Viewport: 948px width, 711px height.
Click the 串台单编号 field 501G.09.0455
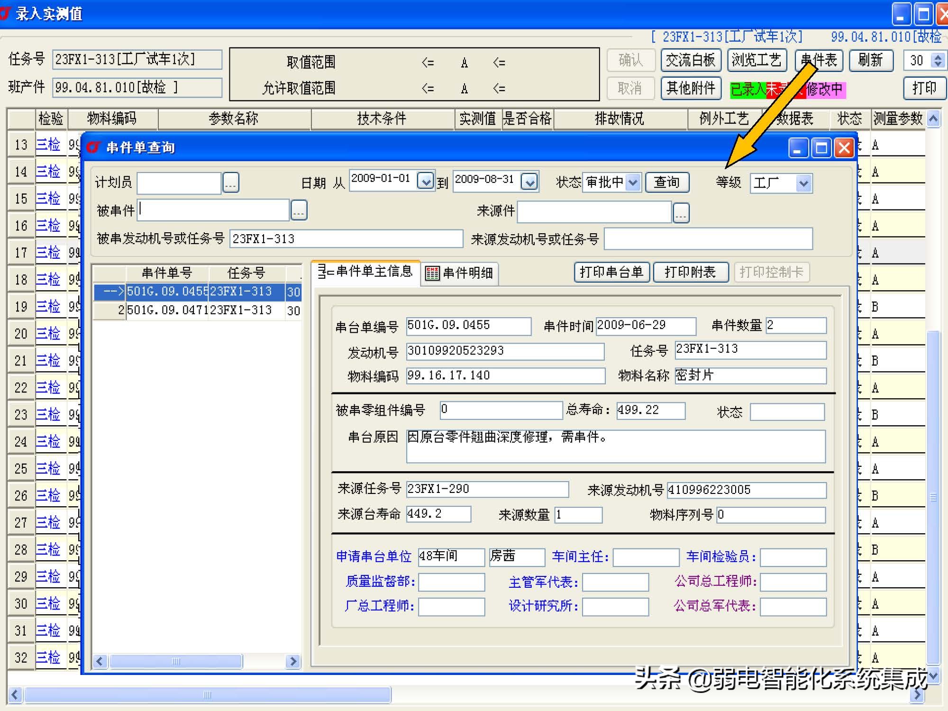[x=468, y=326]
